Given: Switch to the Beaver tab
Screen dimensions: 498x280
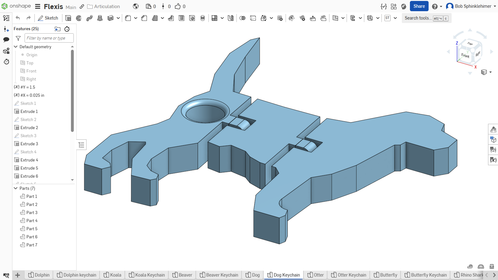Looking at the screenshot, I should (182, 275).
